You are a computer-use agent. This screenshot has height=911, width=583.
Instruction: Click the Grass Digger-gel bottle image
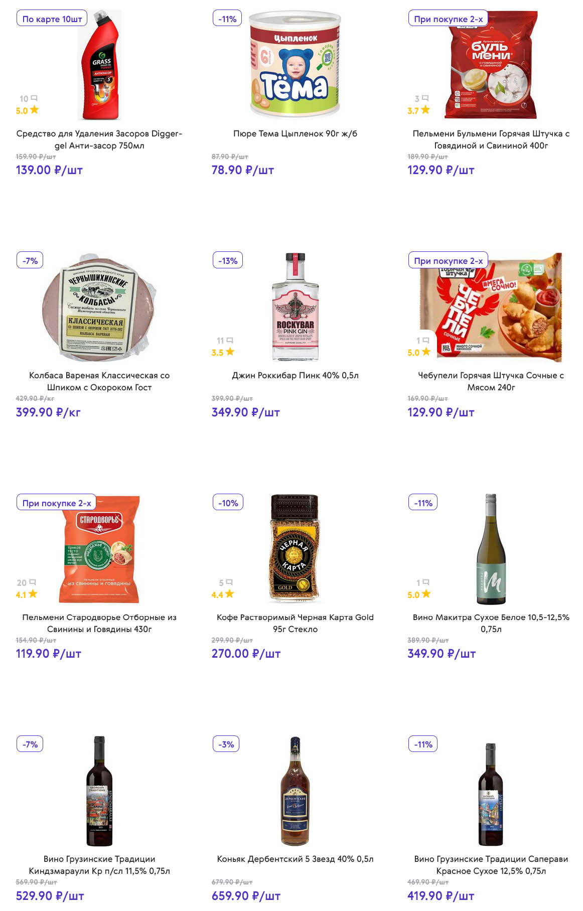tap(100, 65)
